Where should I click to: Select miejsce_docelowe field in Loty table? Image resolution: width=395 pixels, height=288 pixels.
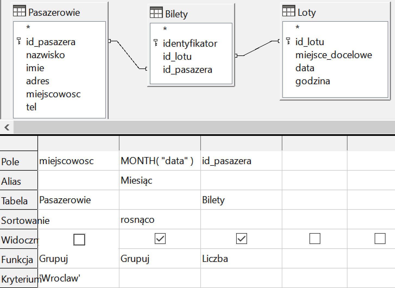click(x=333, y=55)
